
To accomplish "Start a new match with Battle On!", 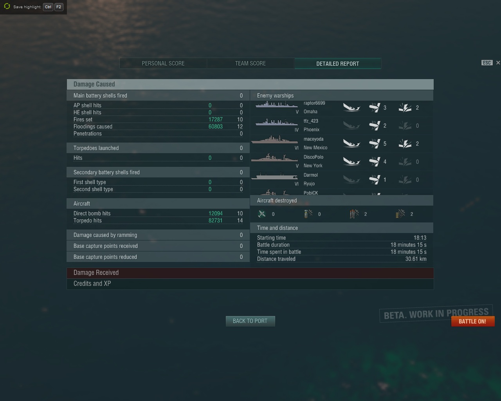I will tap(472, 322).
